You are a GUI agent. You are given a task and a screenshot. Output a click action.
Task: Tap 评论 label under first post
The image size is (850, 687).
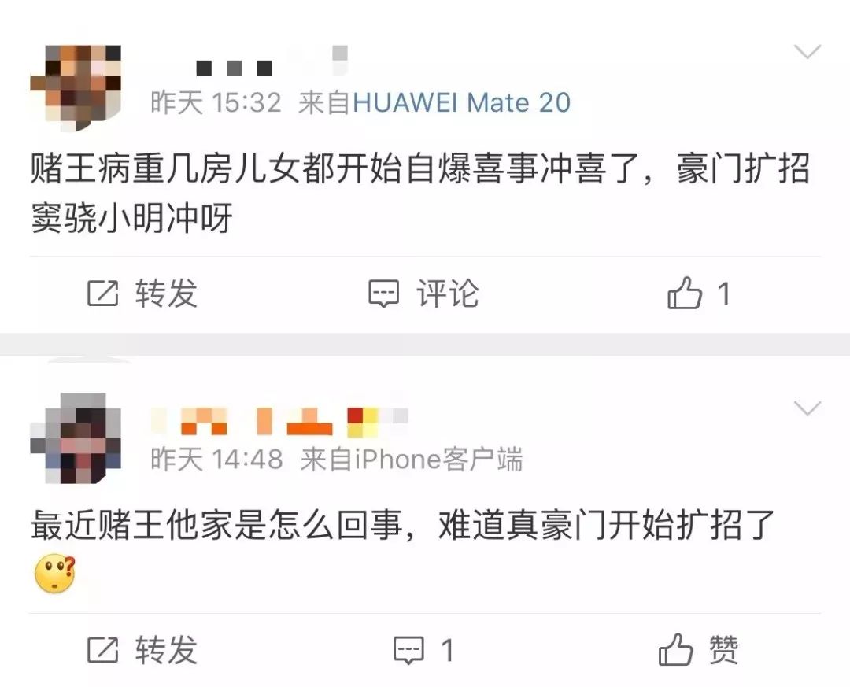point(447,294)
